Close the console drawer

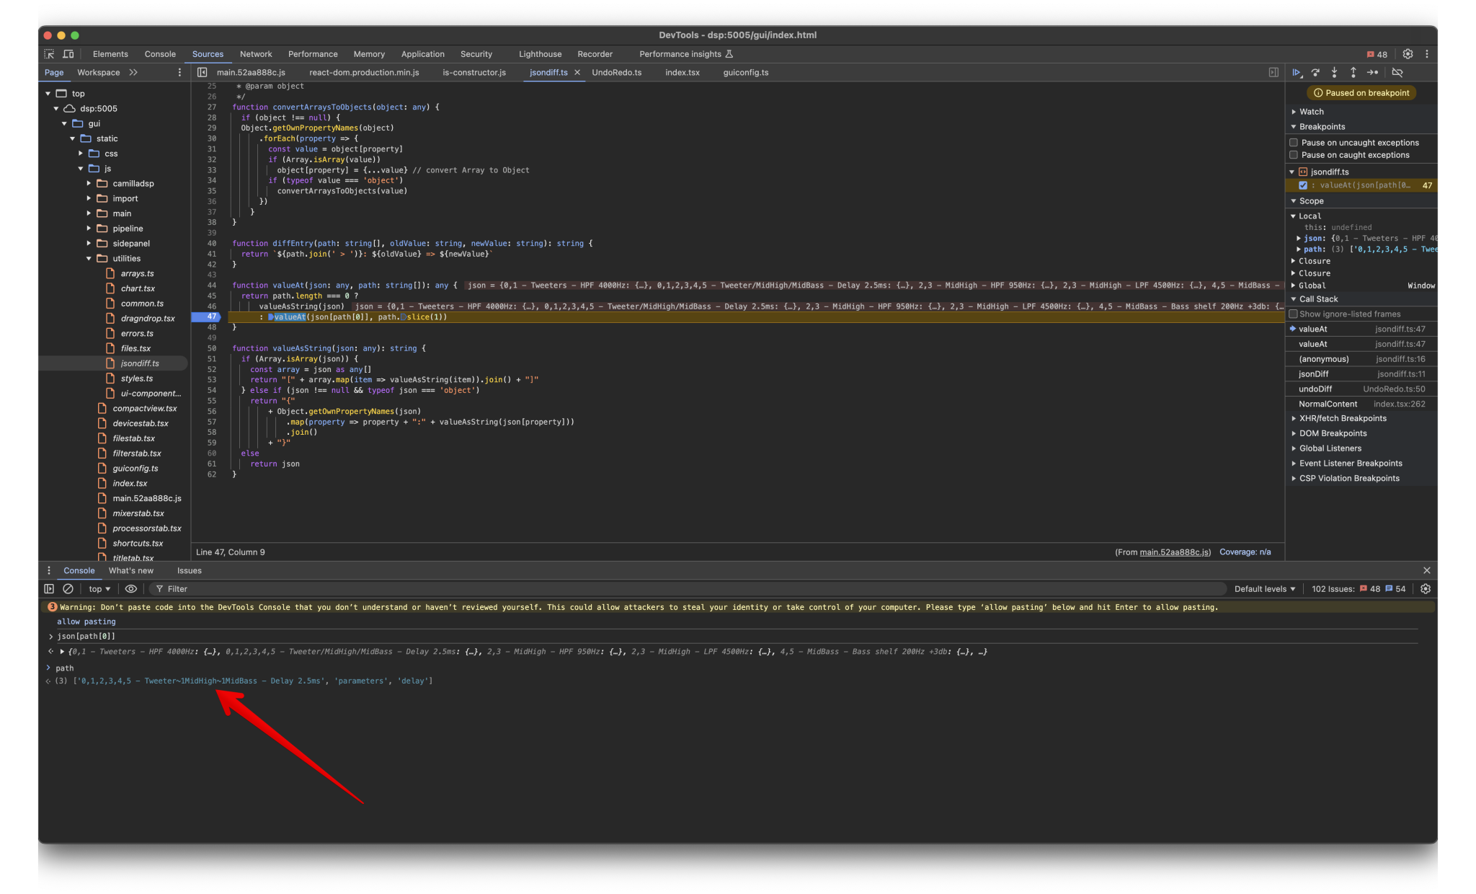click(x=1426, y=570)
